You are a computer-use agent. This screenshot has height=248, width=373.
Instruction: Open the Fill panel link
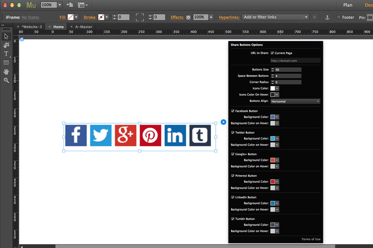pos(63,17)
